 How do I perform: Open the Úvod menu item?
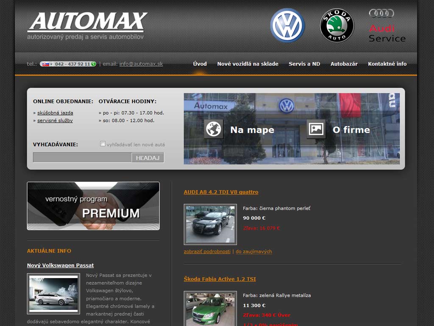[200, 64]
